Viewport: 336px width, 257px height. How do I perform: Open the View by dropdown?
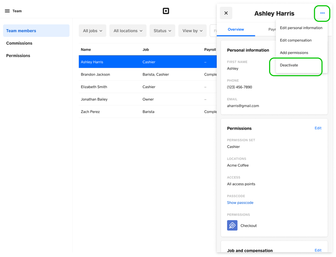point(192,31)
